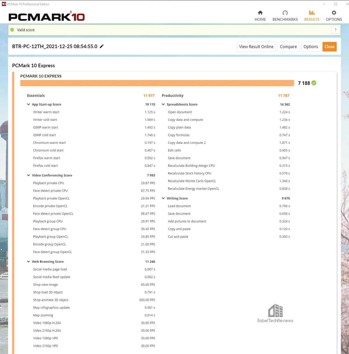The width and height of the screenshot is (349, 354).
Task: Collapse the App Start-up Score section
Action: click(x=29, y=104)
